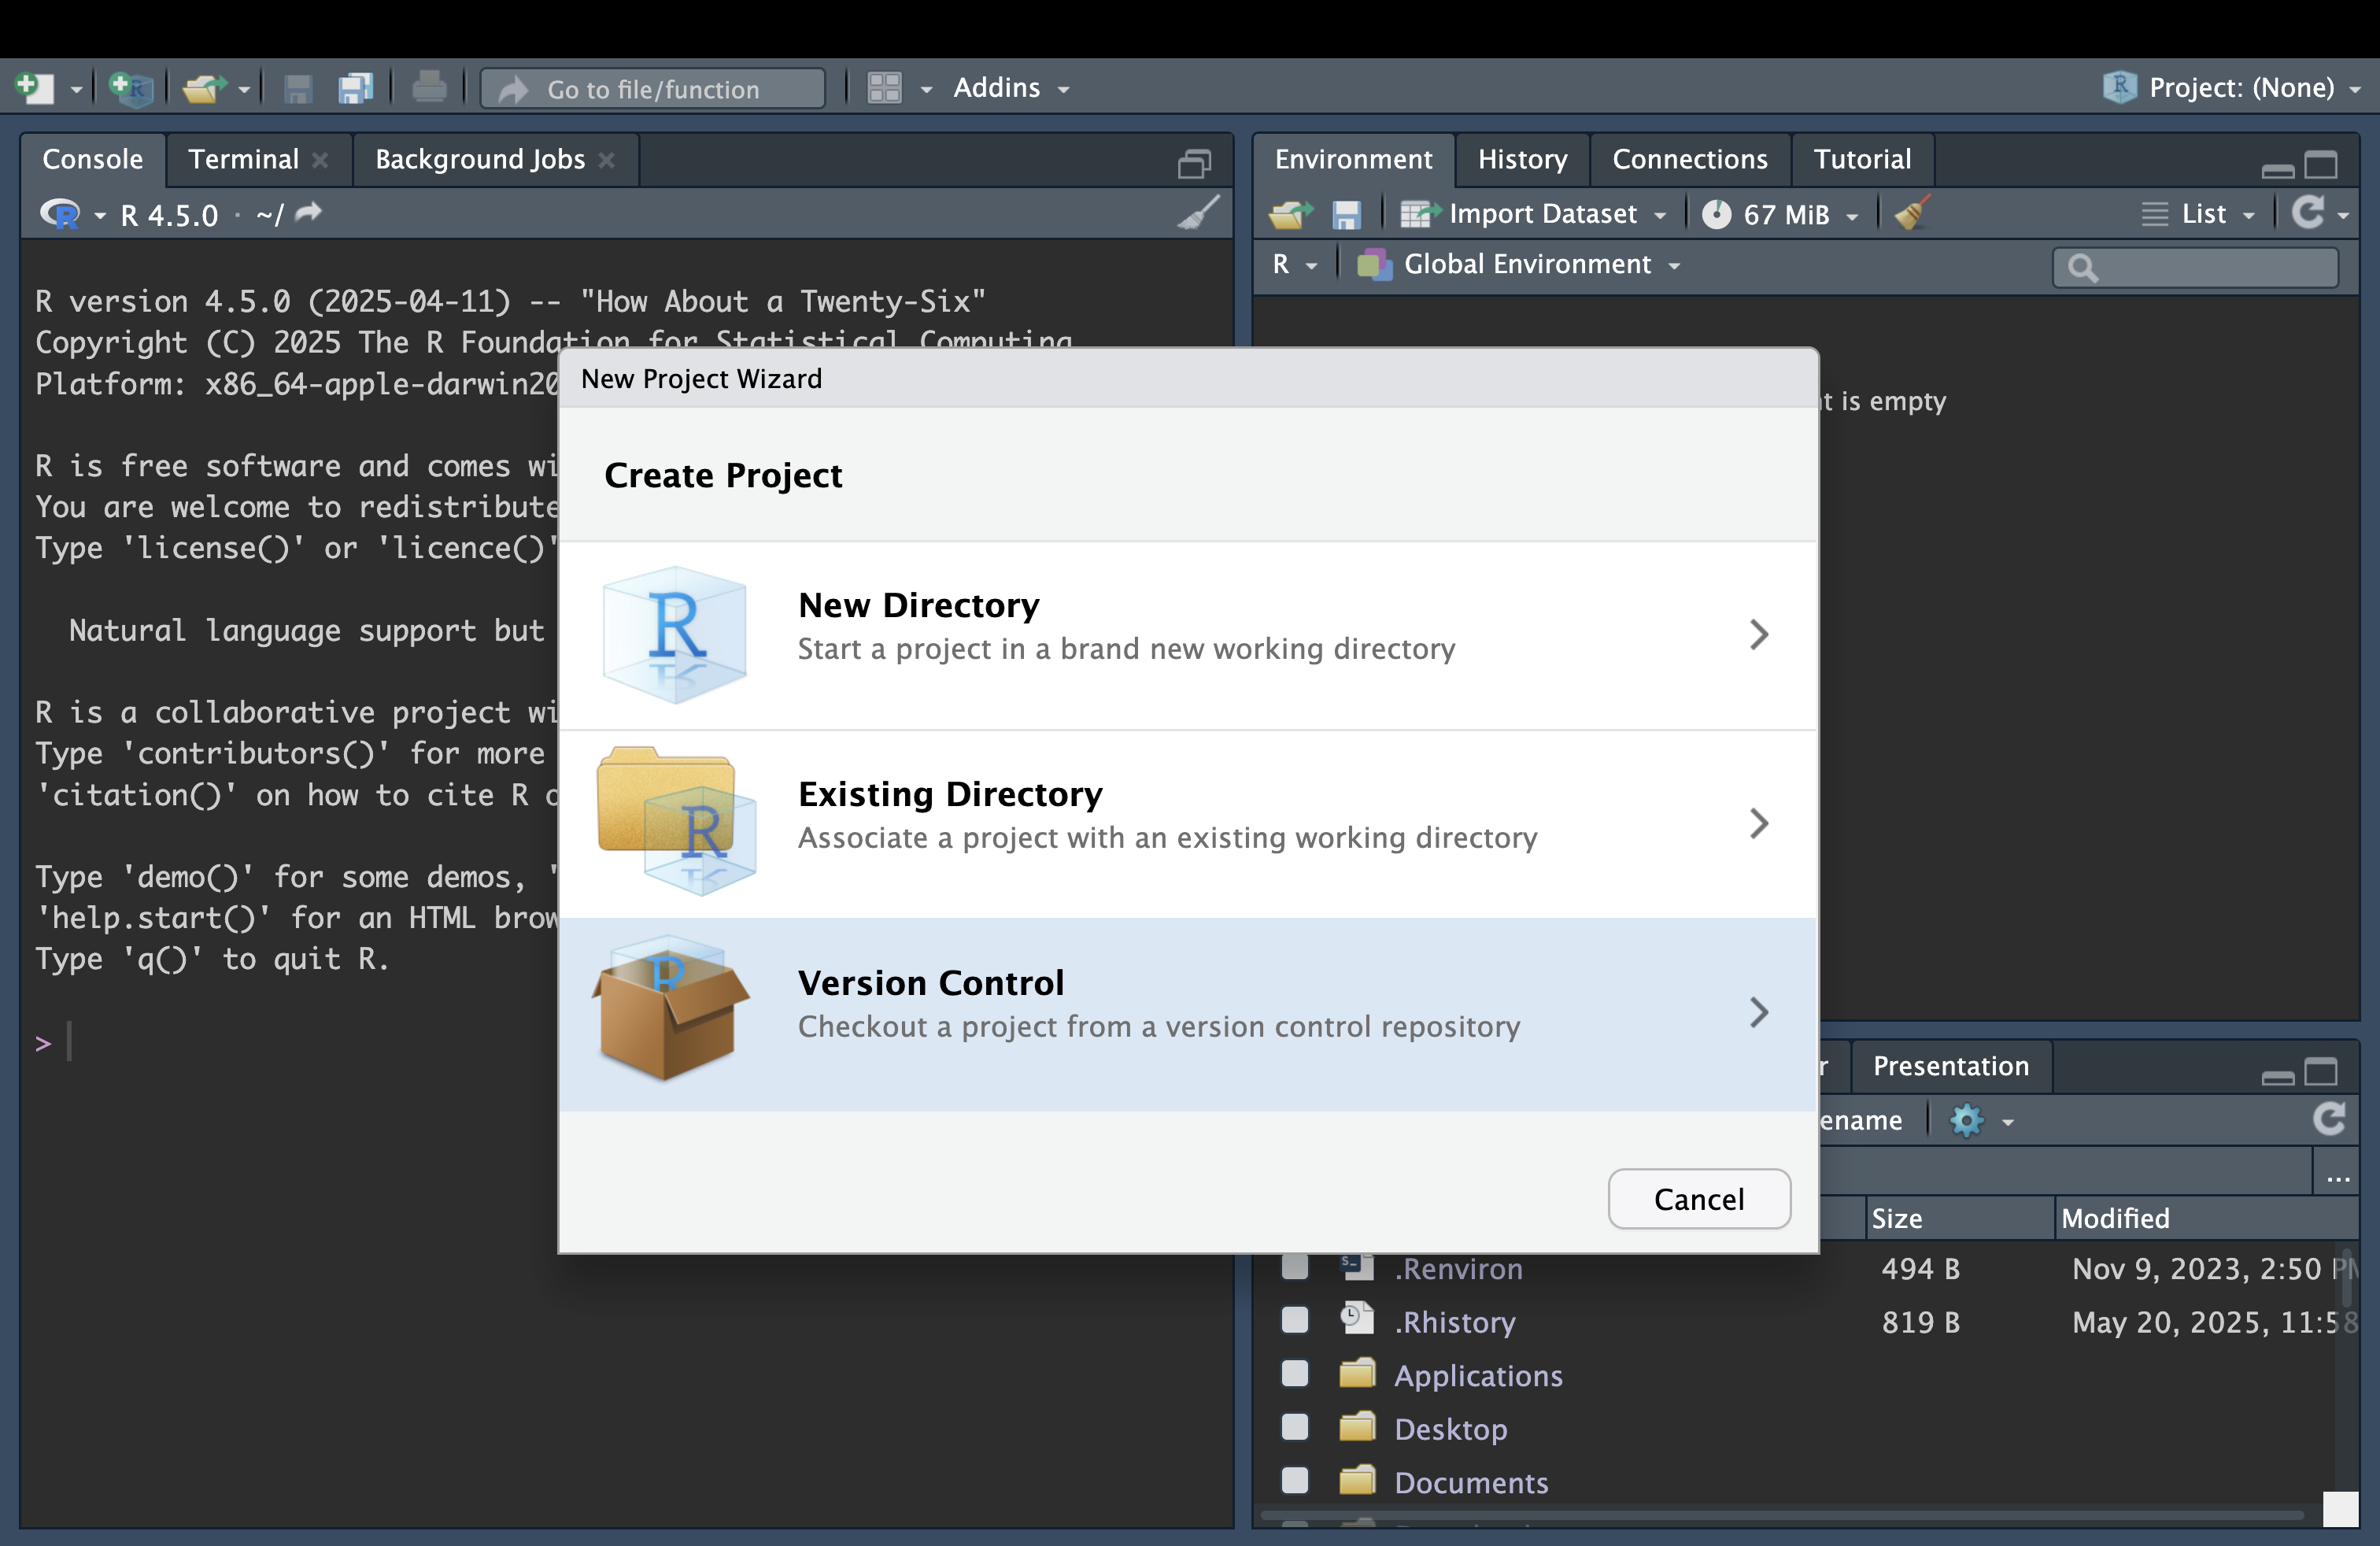Check the Applications folder checkbox
This screenshot has width=2380, height=1546.
1295,1374
